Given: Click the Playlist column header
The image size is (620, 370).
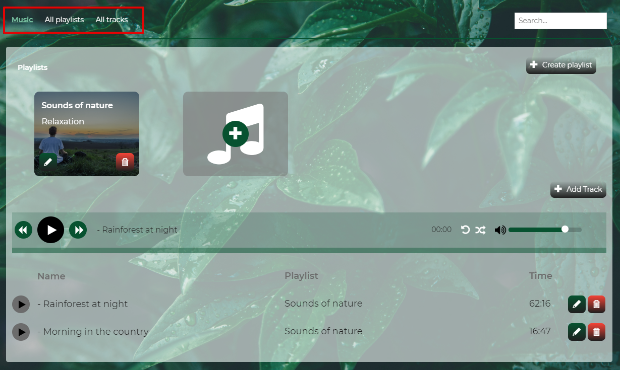Looking at the screenshot, I should (301, 276).
